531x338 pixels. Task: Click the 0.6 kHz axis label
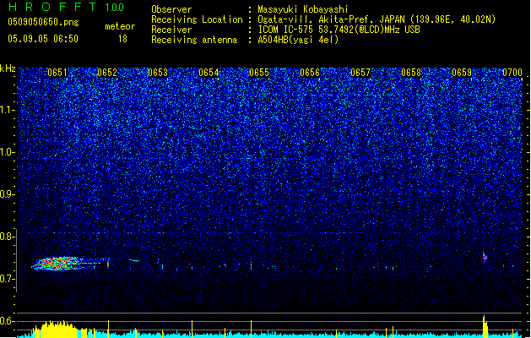pyautogui.click(x=7, y=321)
